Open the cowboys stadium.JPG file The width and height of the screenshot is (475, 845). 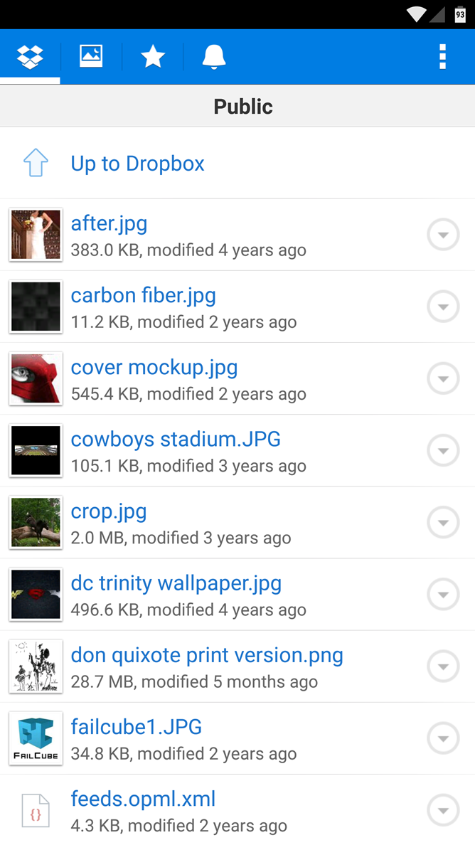coord(176,439)
